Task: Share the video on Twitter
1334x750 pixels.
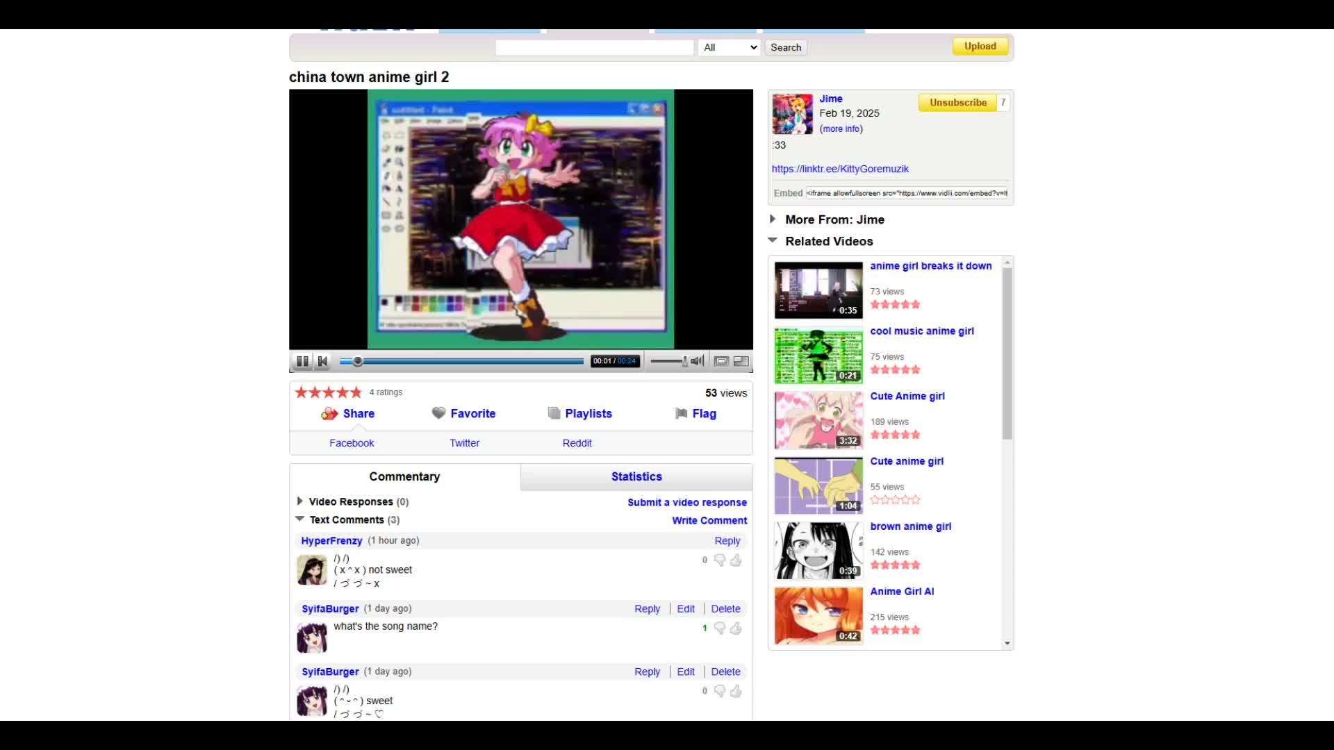Action: (x=464, y=443)
